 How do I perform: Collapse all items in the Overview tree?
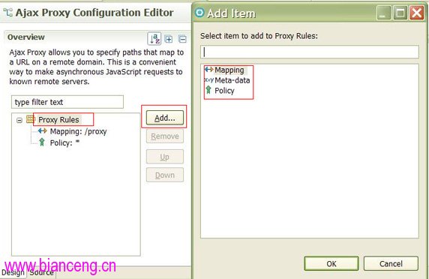(x=182, y=39)
